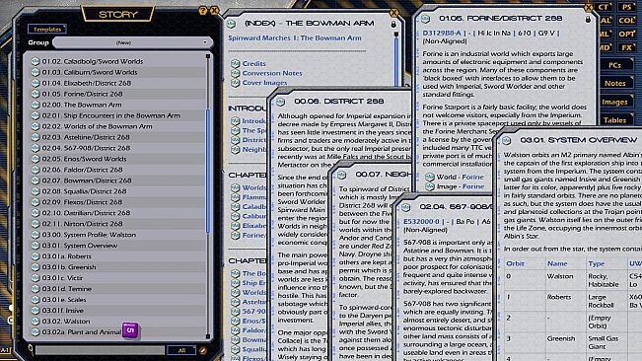The image size is (642, 361).
Task: Click the search magnifier in Story window
Action: [x=31, y=349]
